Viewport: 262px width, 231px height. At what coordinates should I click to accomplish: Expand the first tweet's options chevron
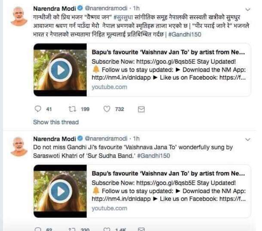point(248,9)
